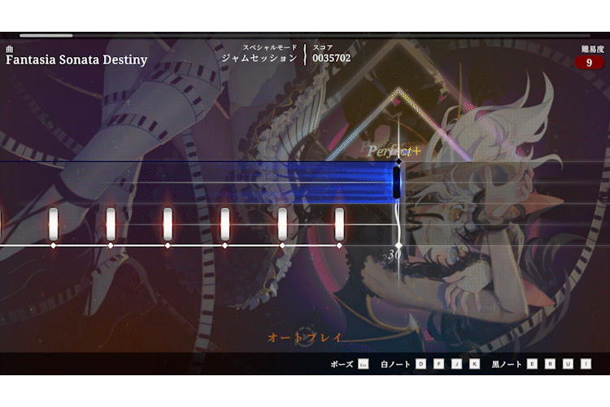
Task: Click the F white-note key icon
Action: 438,364
